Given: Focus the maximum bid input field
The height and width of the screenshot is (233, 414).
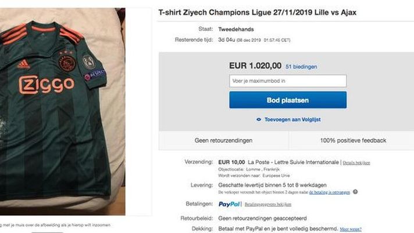Looking at the screenshot, I should [288, 81].
